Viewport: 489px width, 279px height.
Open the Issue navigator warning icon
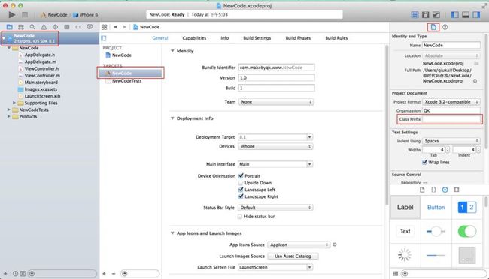(x=44, y=27)
